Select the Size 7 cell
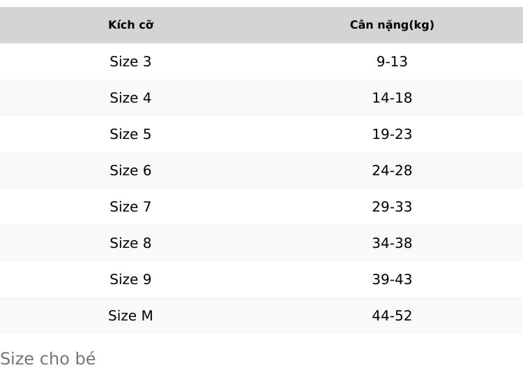 click(131, 207)
